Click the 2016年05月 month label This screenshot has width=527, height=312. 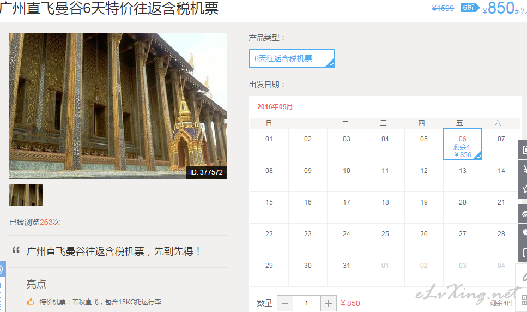tap(275, 106)
